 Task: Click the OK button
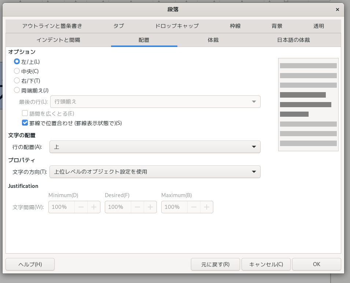[x=316, y=264]
